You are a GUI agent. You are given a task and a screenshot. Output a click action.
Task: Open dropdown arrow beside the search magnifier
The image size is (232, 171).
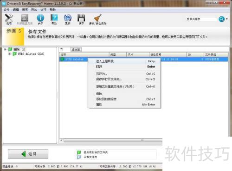point(227,19)
